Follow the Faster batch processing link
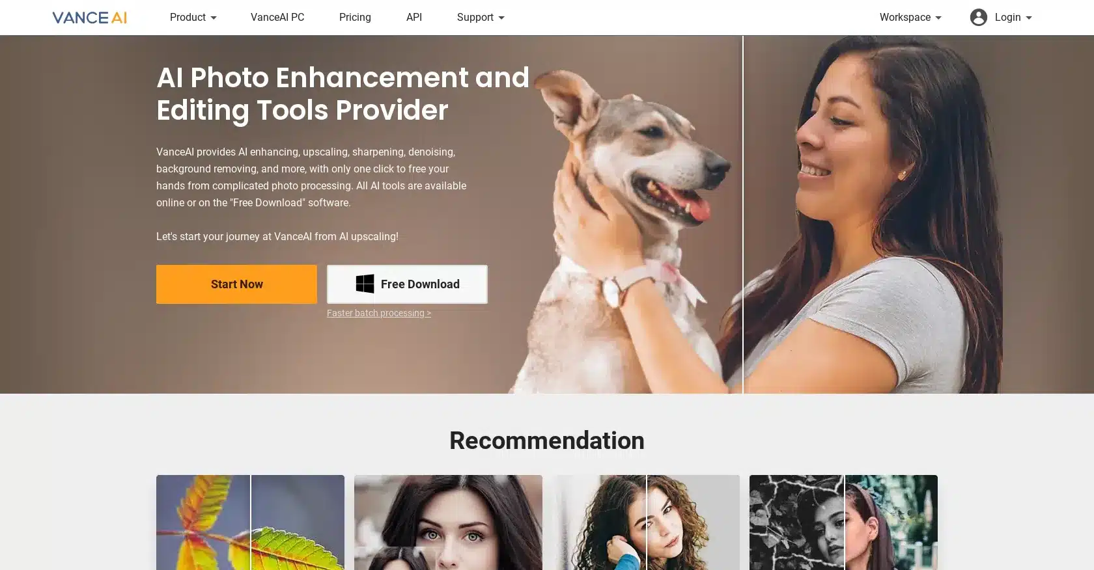 point(379,313)
